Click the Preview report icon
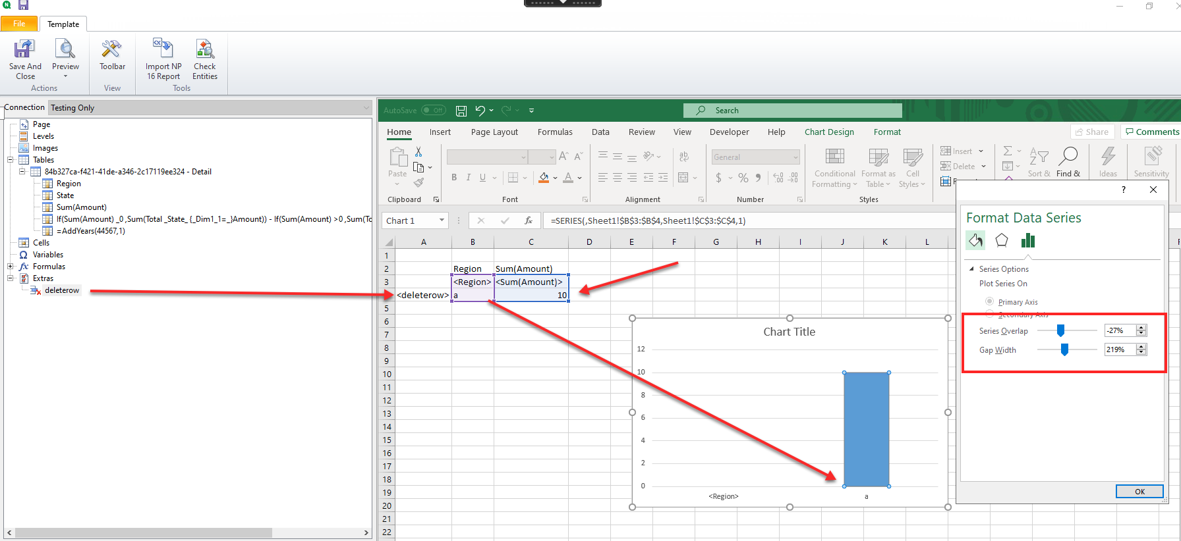The width and height of the screenshot is (1181, 541). (x=65, y=49)
